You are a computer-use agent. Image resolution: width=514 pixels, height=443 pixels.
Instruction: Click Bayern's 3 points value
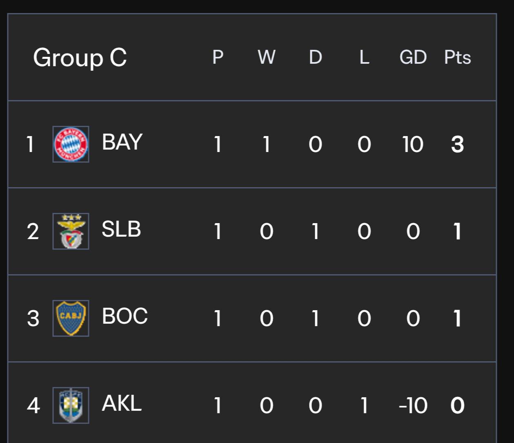(x=458, y=145)
